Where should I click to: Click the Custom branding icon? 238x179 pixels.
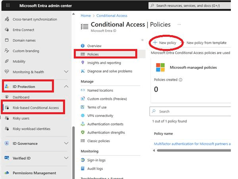coord(7,51)
